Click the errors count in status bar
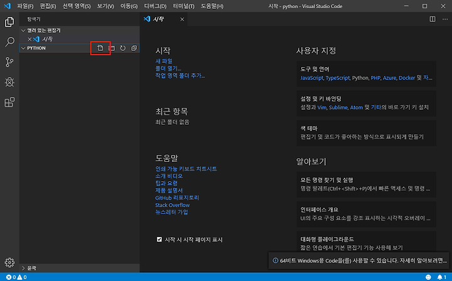The width and height of the screenshot is (452, 281). click(11, 277)
